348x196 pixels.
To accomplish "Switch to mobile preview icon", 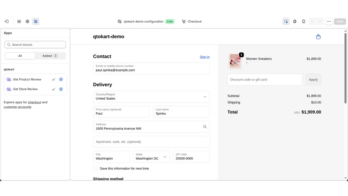I will pos(304,21).
